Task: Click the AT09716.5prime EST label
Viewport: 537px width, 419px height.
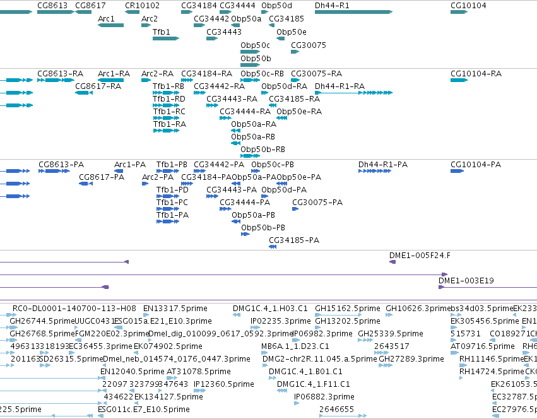Action: (x=483, y=347)
